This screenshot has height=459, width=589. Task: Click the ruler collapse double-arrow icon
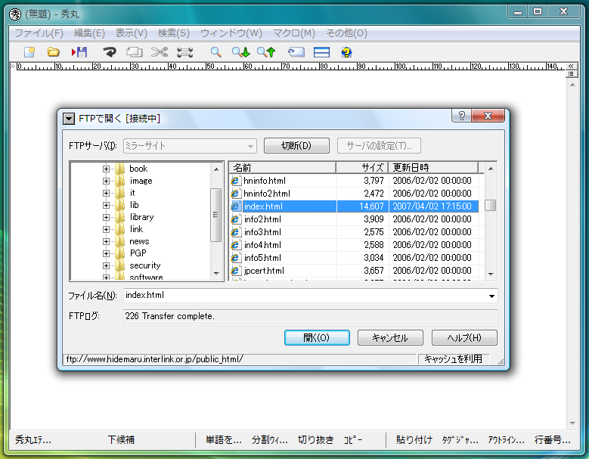[x=571, y=66]
